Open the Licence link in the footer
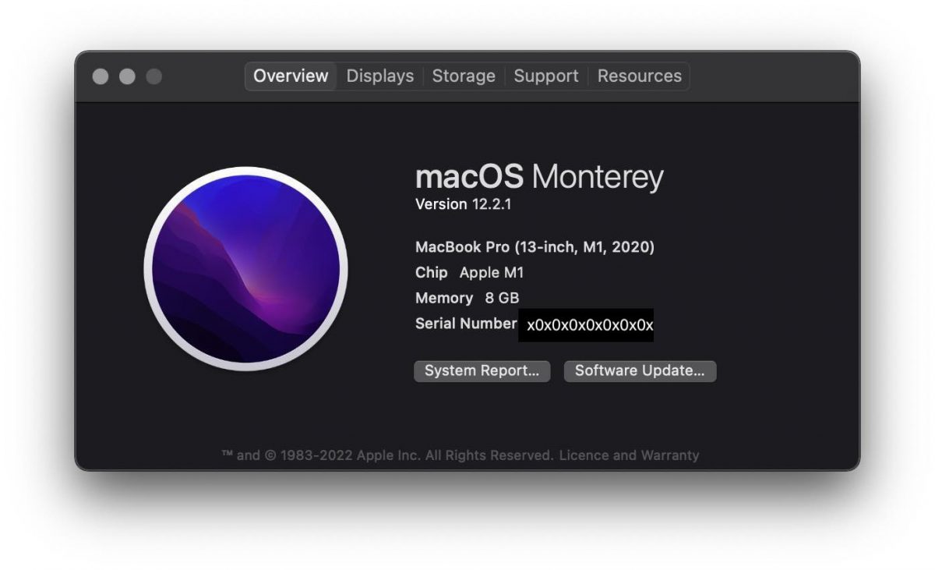The width and height of the screenshot is (935, 570). pyautogui.click(x=582, y=455)
